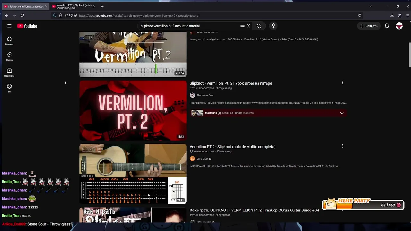Image resolution: width=411 pixels, height=231 pixels.
Task: Close the Vermilion PT.2 playing tab
Action: tap(94, 6)
